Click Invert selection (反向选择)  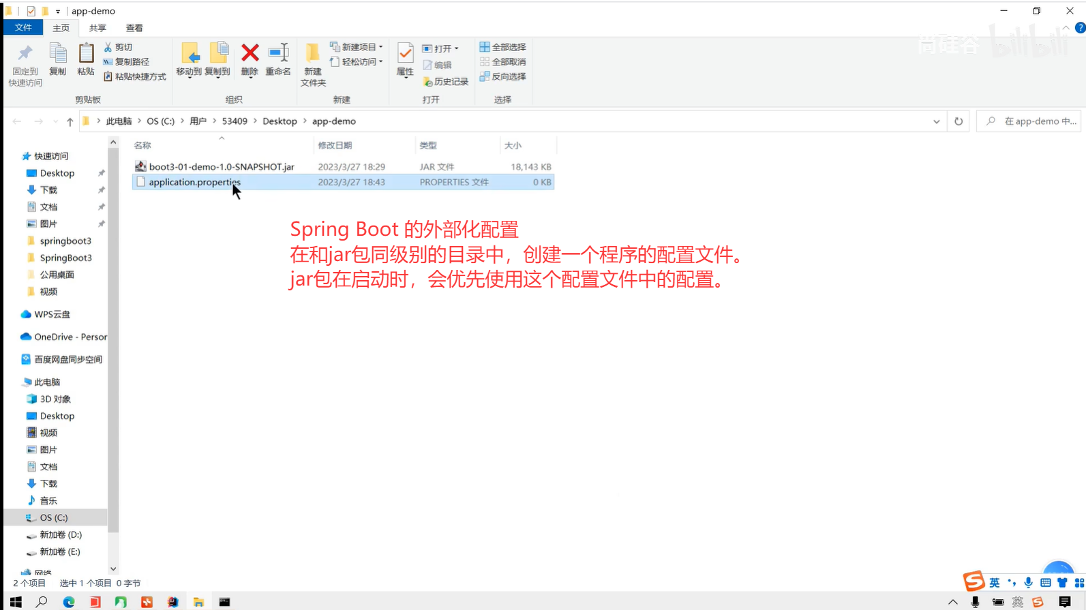point(503,76)
